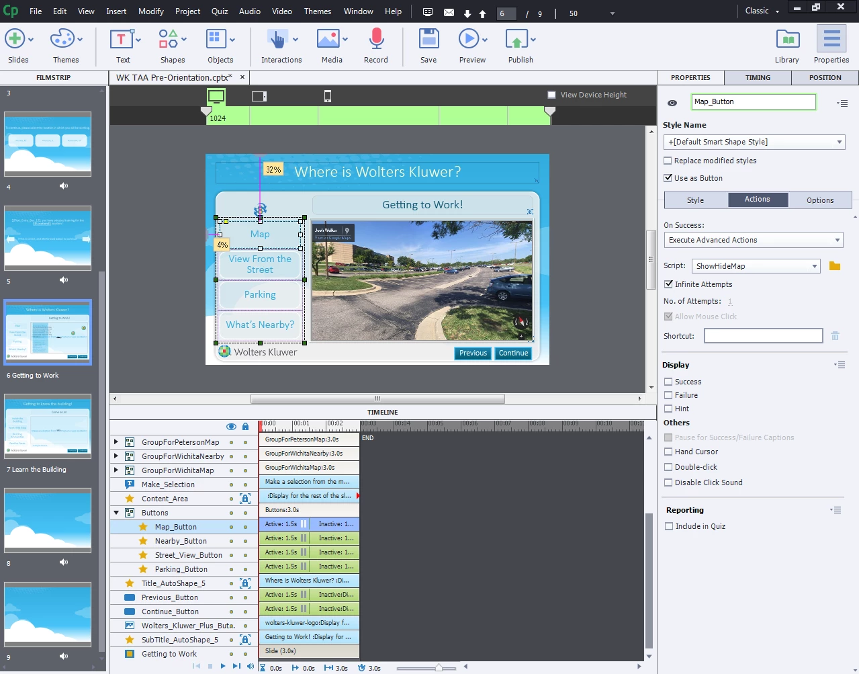Select the mobile phone breakpoint icon
This screenshot has height=674, width=859.
tap(328, 96)
